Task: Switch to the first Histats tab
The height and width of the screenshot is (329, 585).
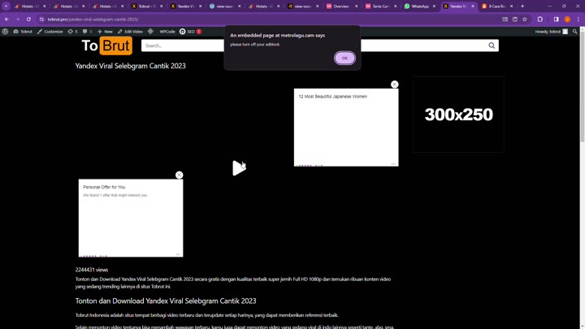Action: click(x=30, y=6)
